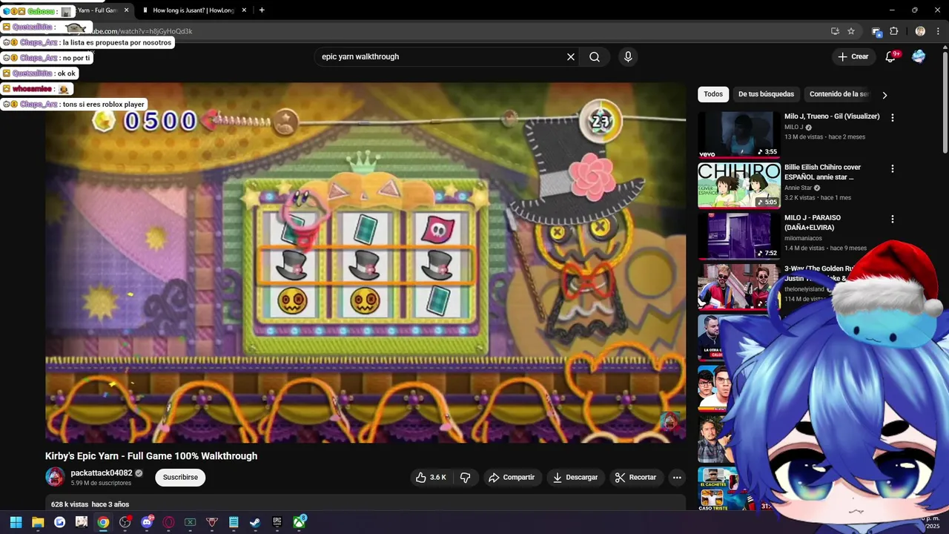Click the extension icon beside puzzle piece
Image resolution: width=949 pixels, height=534 pixels.
point(876,31)
